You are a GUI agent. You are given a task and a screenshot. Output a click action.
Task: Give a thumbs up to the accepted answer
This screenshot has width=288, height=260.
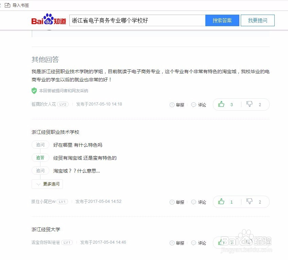221,104
